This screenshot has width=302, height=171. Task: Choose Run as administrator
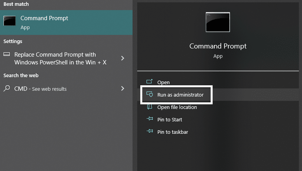pyautogui.click(x=180, y=95)
